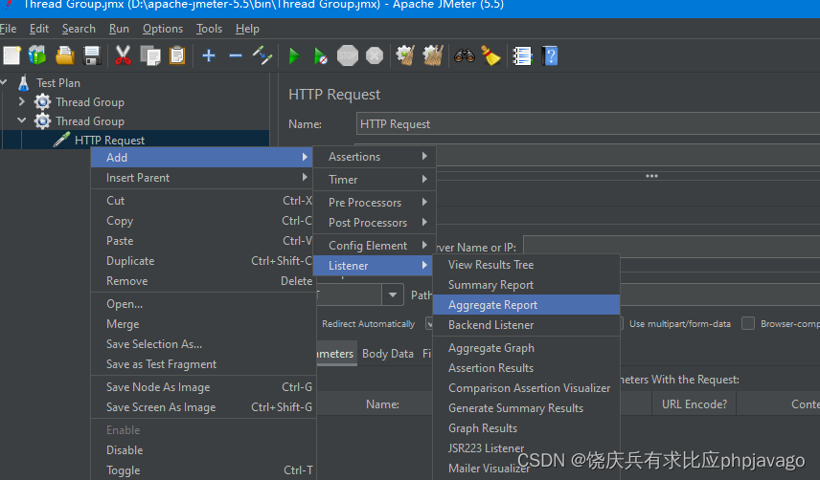Viewport: 820px width, 480px height.
Task: Collapse the Test Plan tree node
Action: pos(4,82)
